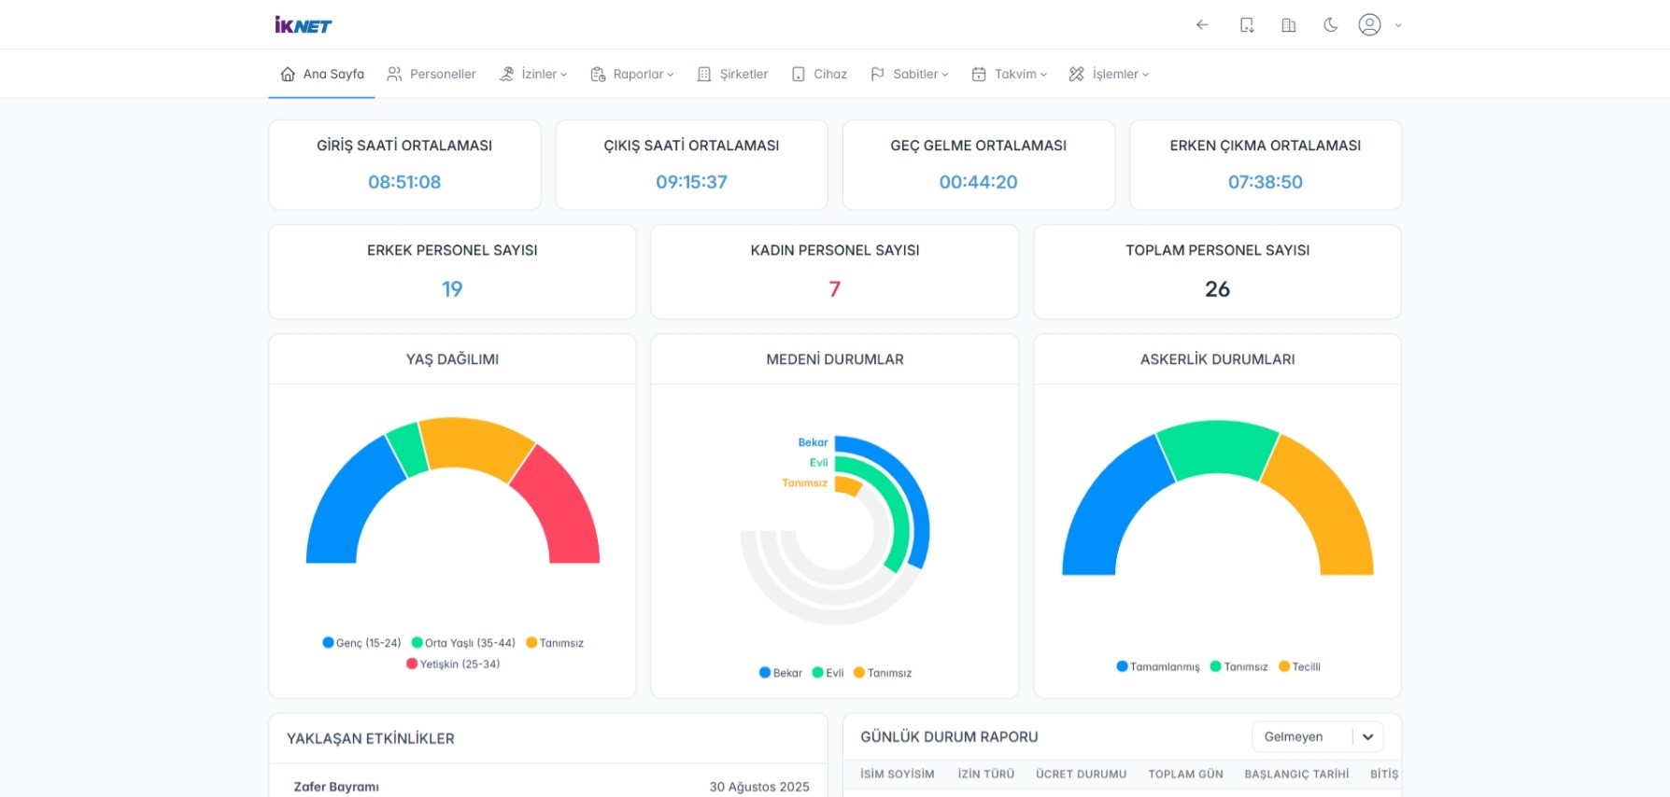Expand the İzinler dropdown menu
Screen dimensions: 1670x797
(533, 74)
